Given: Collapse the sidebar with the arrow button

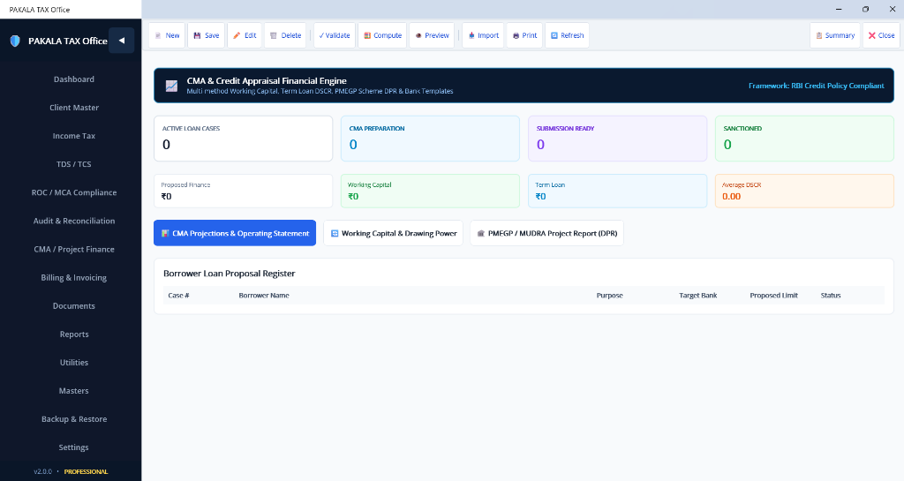Looking at the screenshot, I should coord(121,41).
